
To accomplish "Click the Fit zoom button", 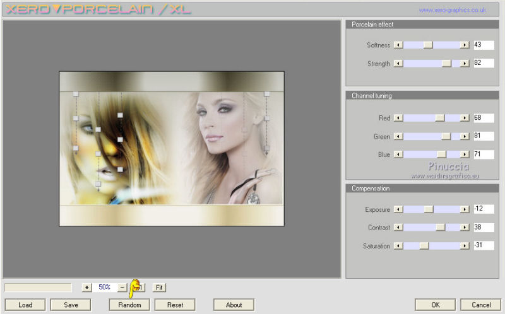I will tap(159, 288).
